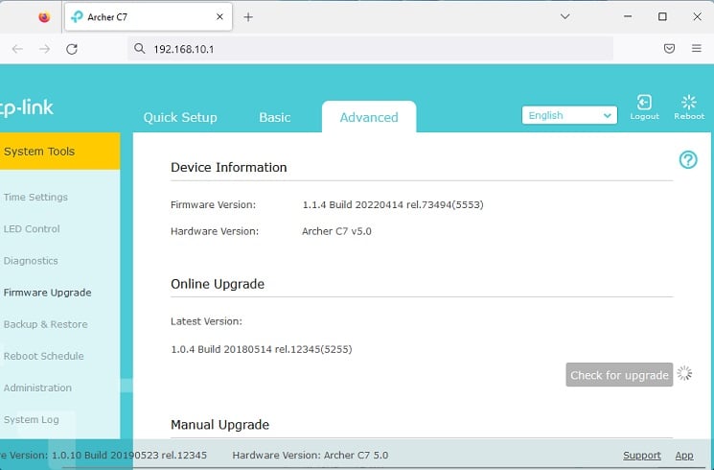Open the help question mark icon
Image resolution: width=714 pixels, height=470 pixels.
[x=688, y=160]
